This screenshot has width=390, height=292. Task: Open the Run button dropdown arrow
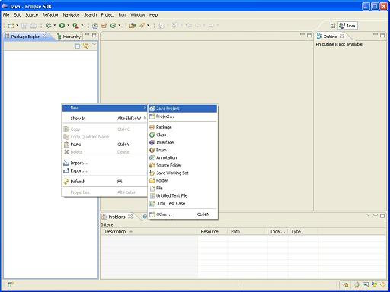click(69, 25)
